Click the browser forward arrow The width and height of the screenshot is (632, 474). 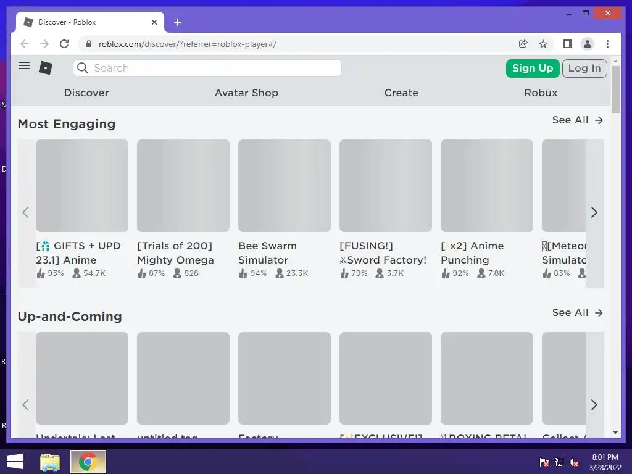tap(44, 44)
